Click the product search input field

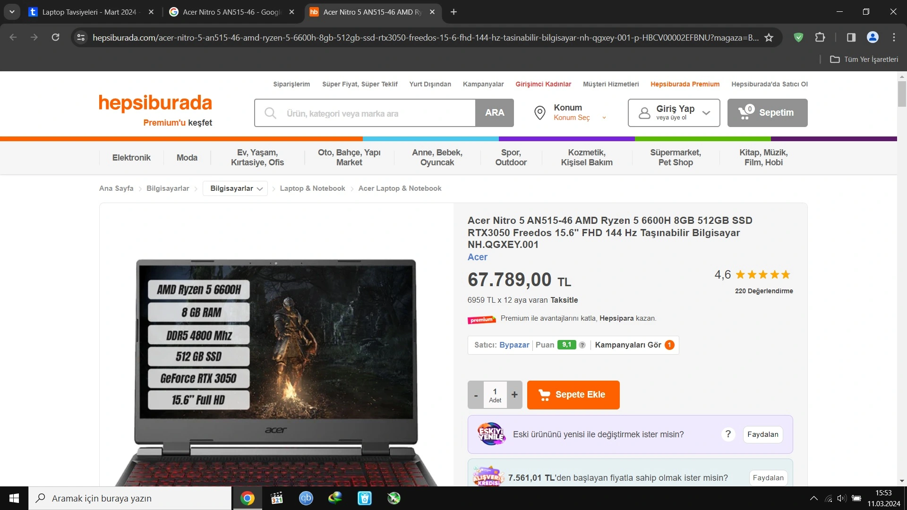(x=365, y=113)
